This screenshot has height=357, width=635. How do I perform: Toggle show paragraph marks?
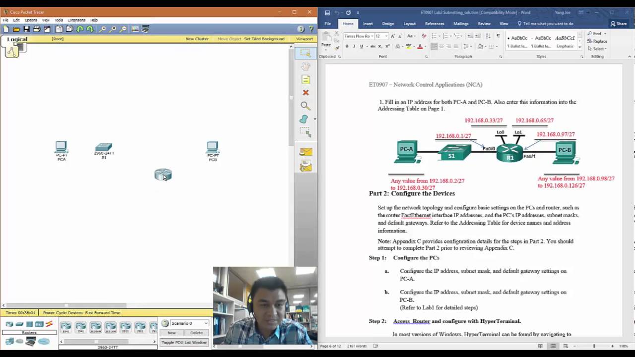(498, 36)
